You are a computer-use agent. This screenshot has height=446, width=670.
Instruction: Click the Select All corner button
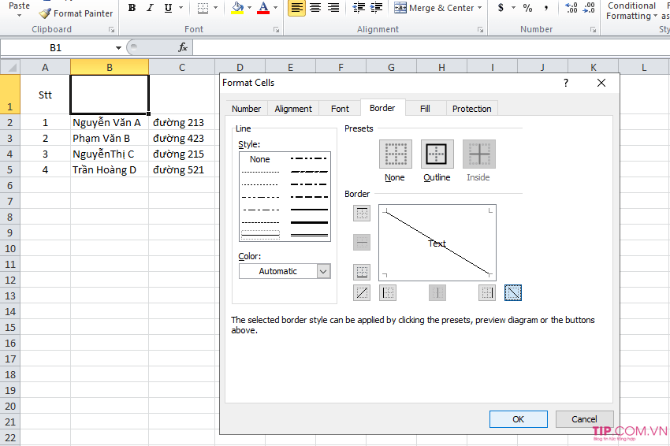(x=10, y=67)
